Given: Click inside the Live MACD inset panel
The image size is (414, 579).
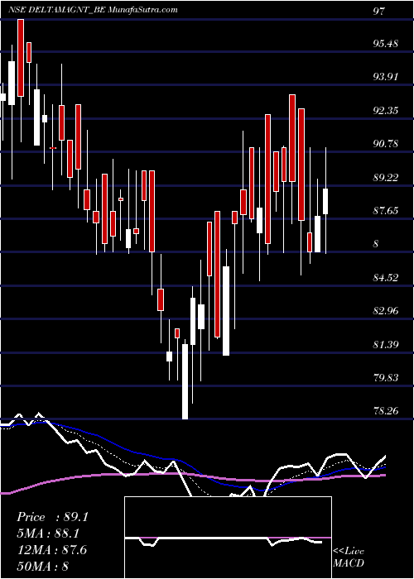Looking at the screenshot, I should pos(228,538).
